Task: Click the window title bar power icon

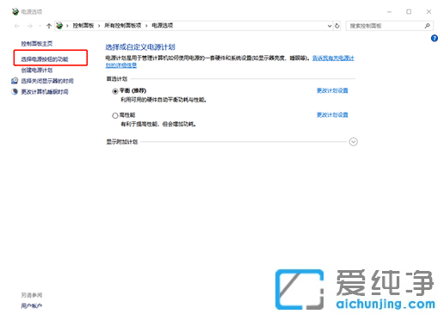Action: coord(15,12)
